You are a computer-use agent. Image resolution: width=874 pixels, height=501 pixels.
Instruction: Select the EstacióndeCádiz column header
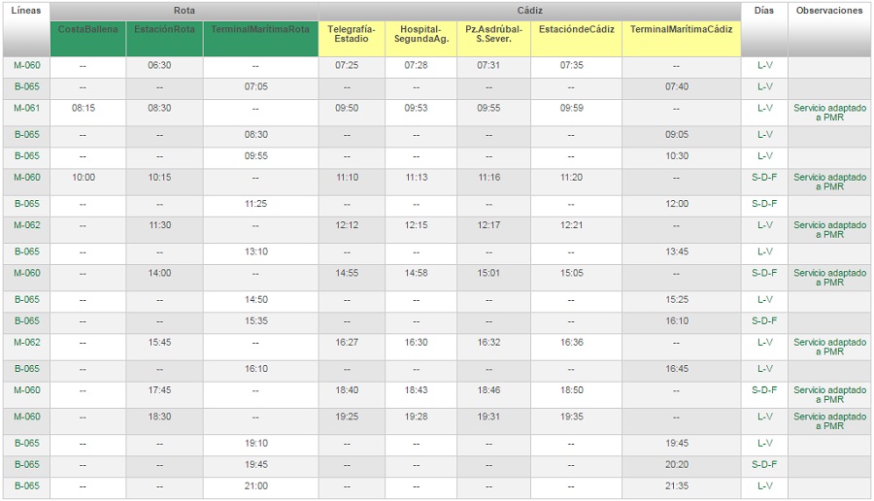[x=576, y=30]
